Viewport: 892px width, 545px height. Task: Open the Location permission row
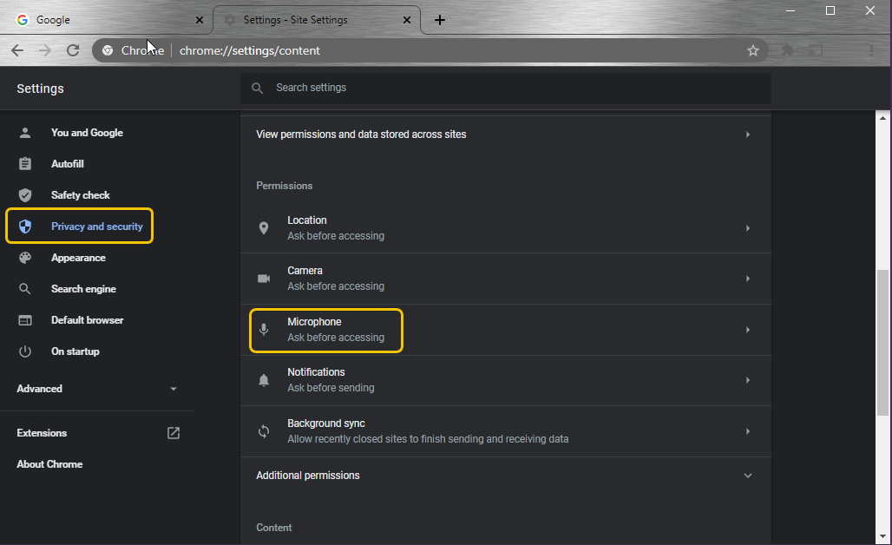point(506,228)
